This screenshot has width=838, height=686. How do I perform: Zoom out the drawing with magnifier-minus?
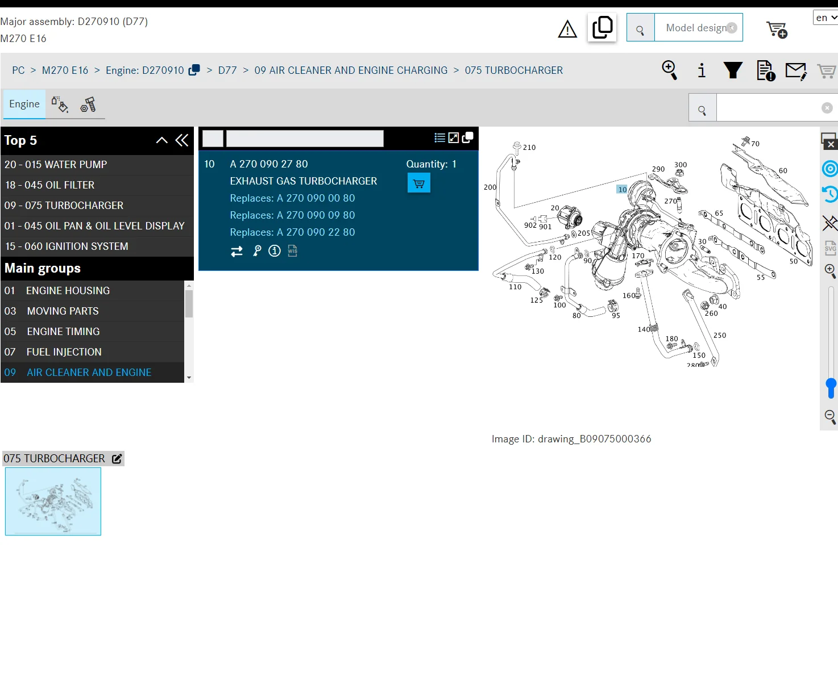[831, 417]
